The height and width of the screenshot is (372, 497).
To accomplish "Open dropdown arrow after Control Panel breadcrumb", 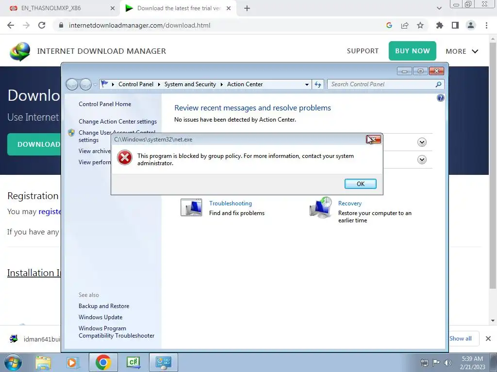I will [x=159, y=84].
